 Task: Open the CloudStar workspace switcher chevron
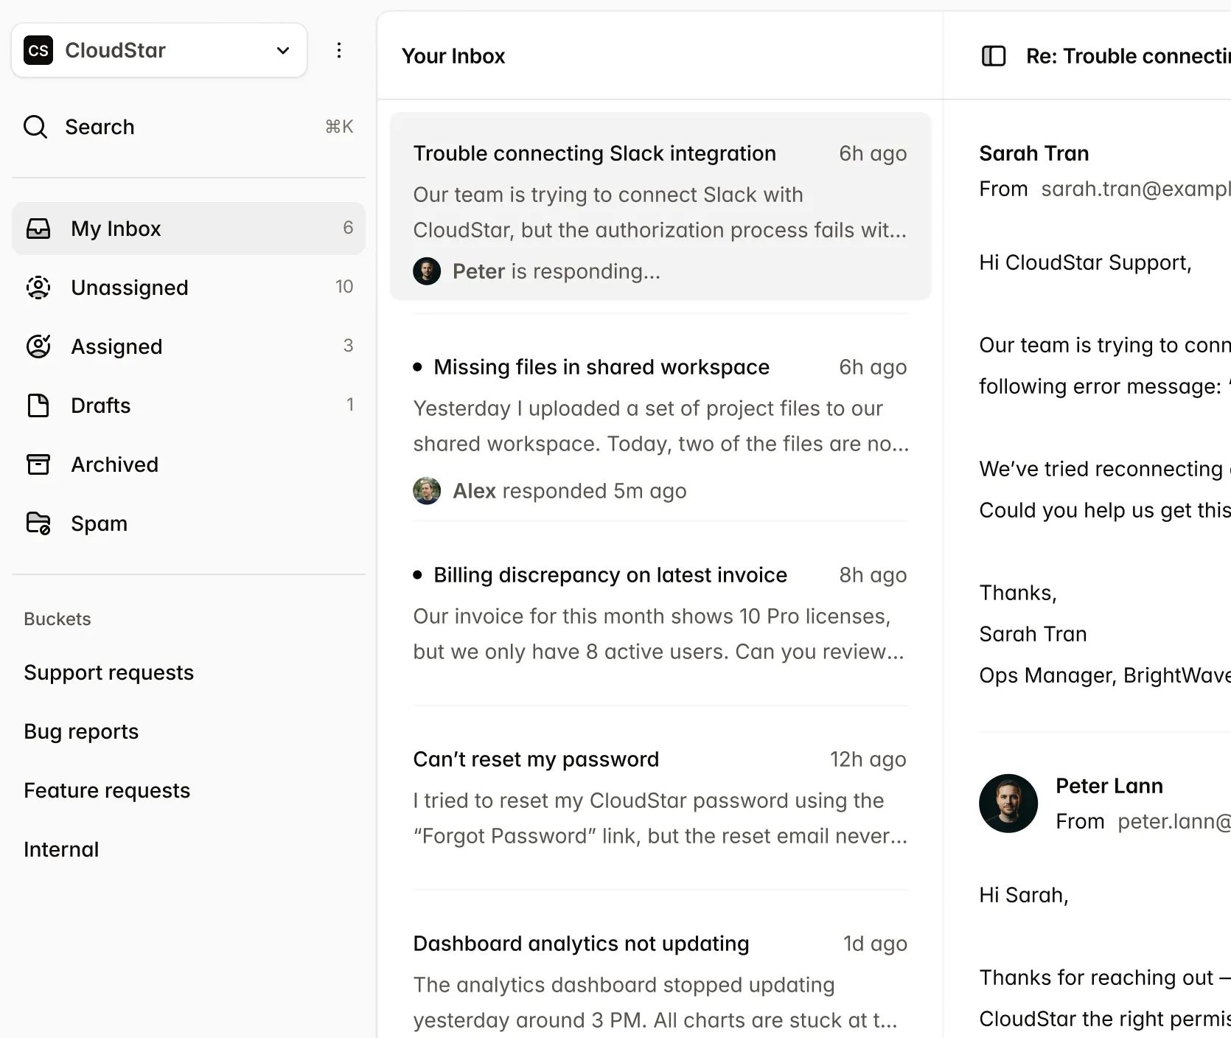(x=282, y=50)
